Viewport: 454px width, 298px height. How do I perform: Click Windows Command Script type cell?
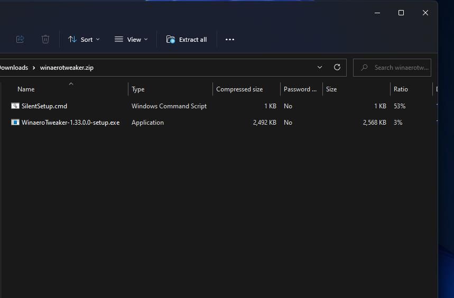[169, 106]
